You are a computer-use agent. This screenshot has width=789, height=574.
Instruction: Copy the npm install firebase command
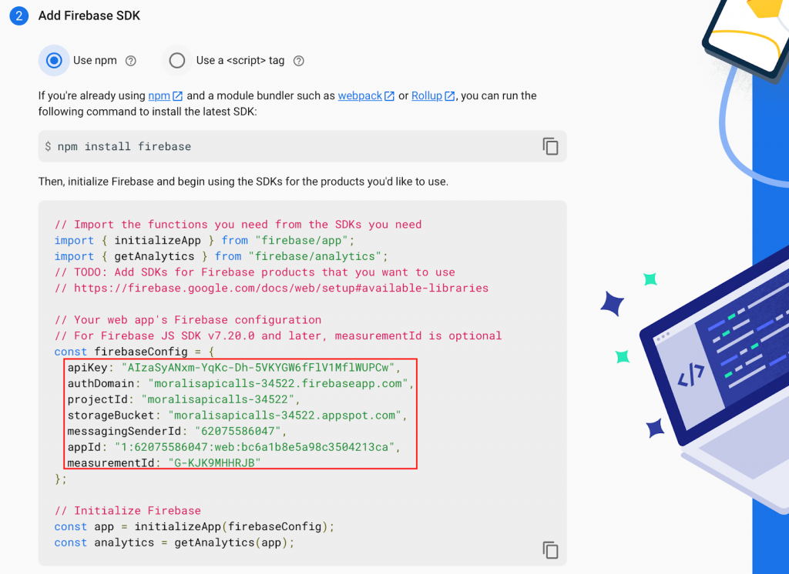(x=550, y=146)
